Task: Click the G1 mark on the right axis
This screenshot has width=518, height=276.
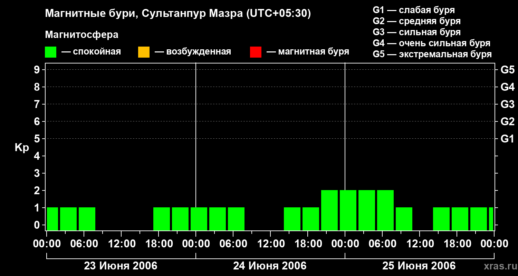Action: coord(508,139)
